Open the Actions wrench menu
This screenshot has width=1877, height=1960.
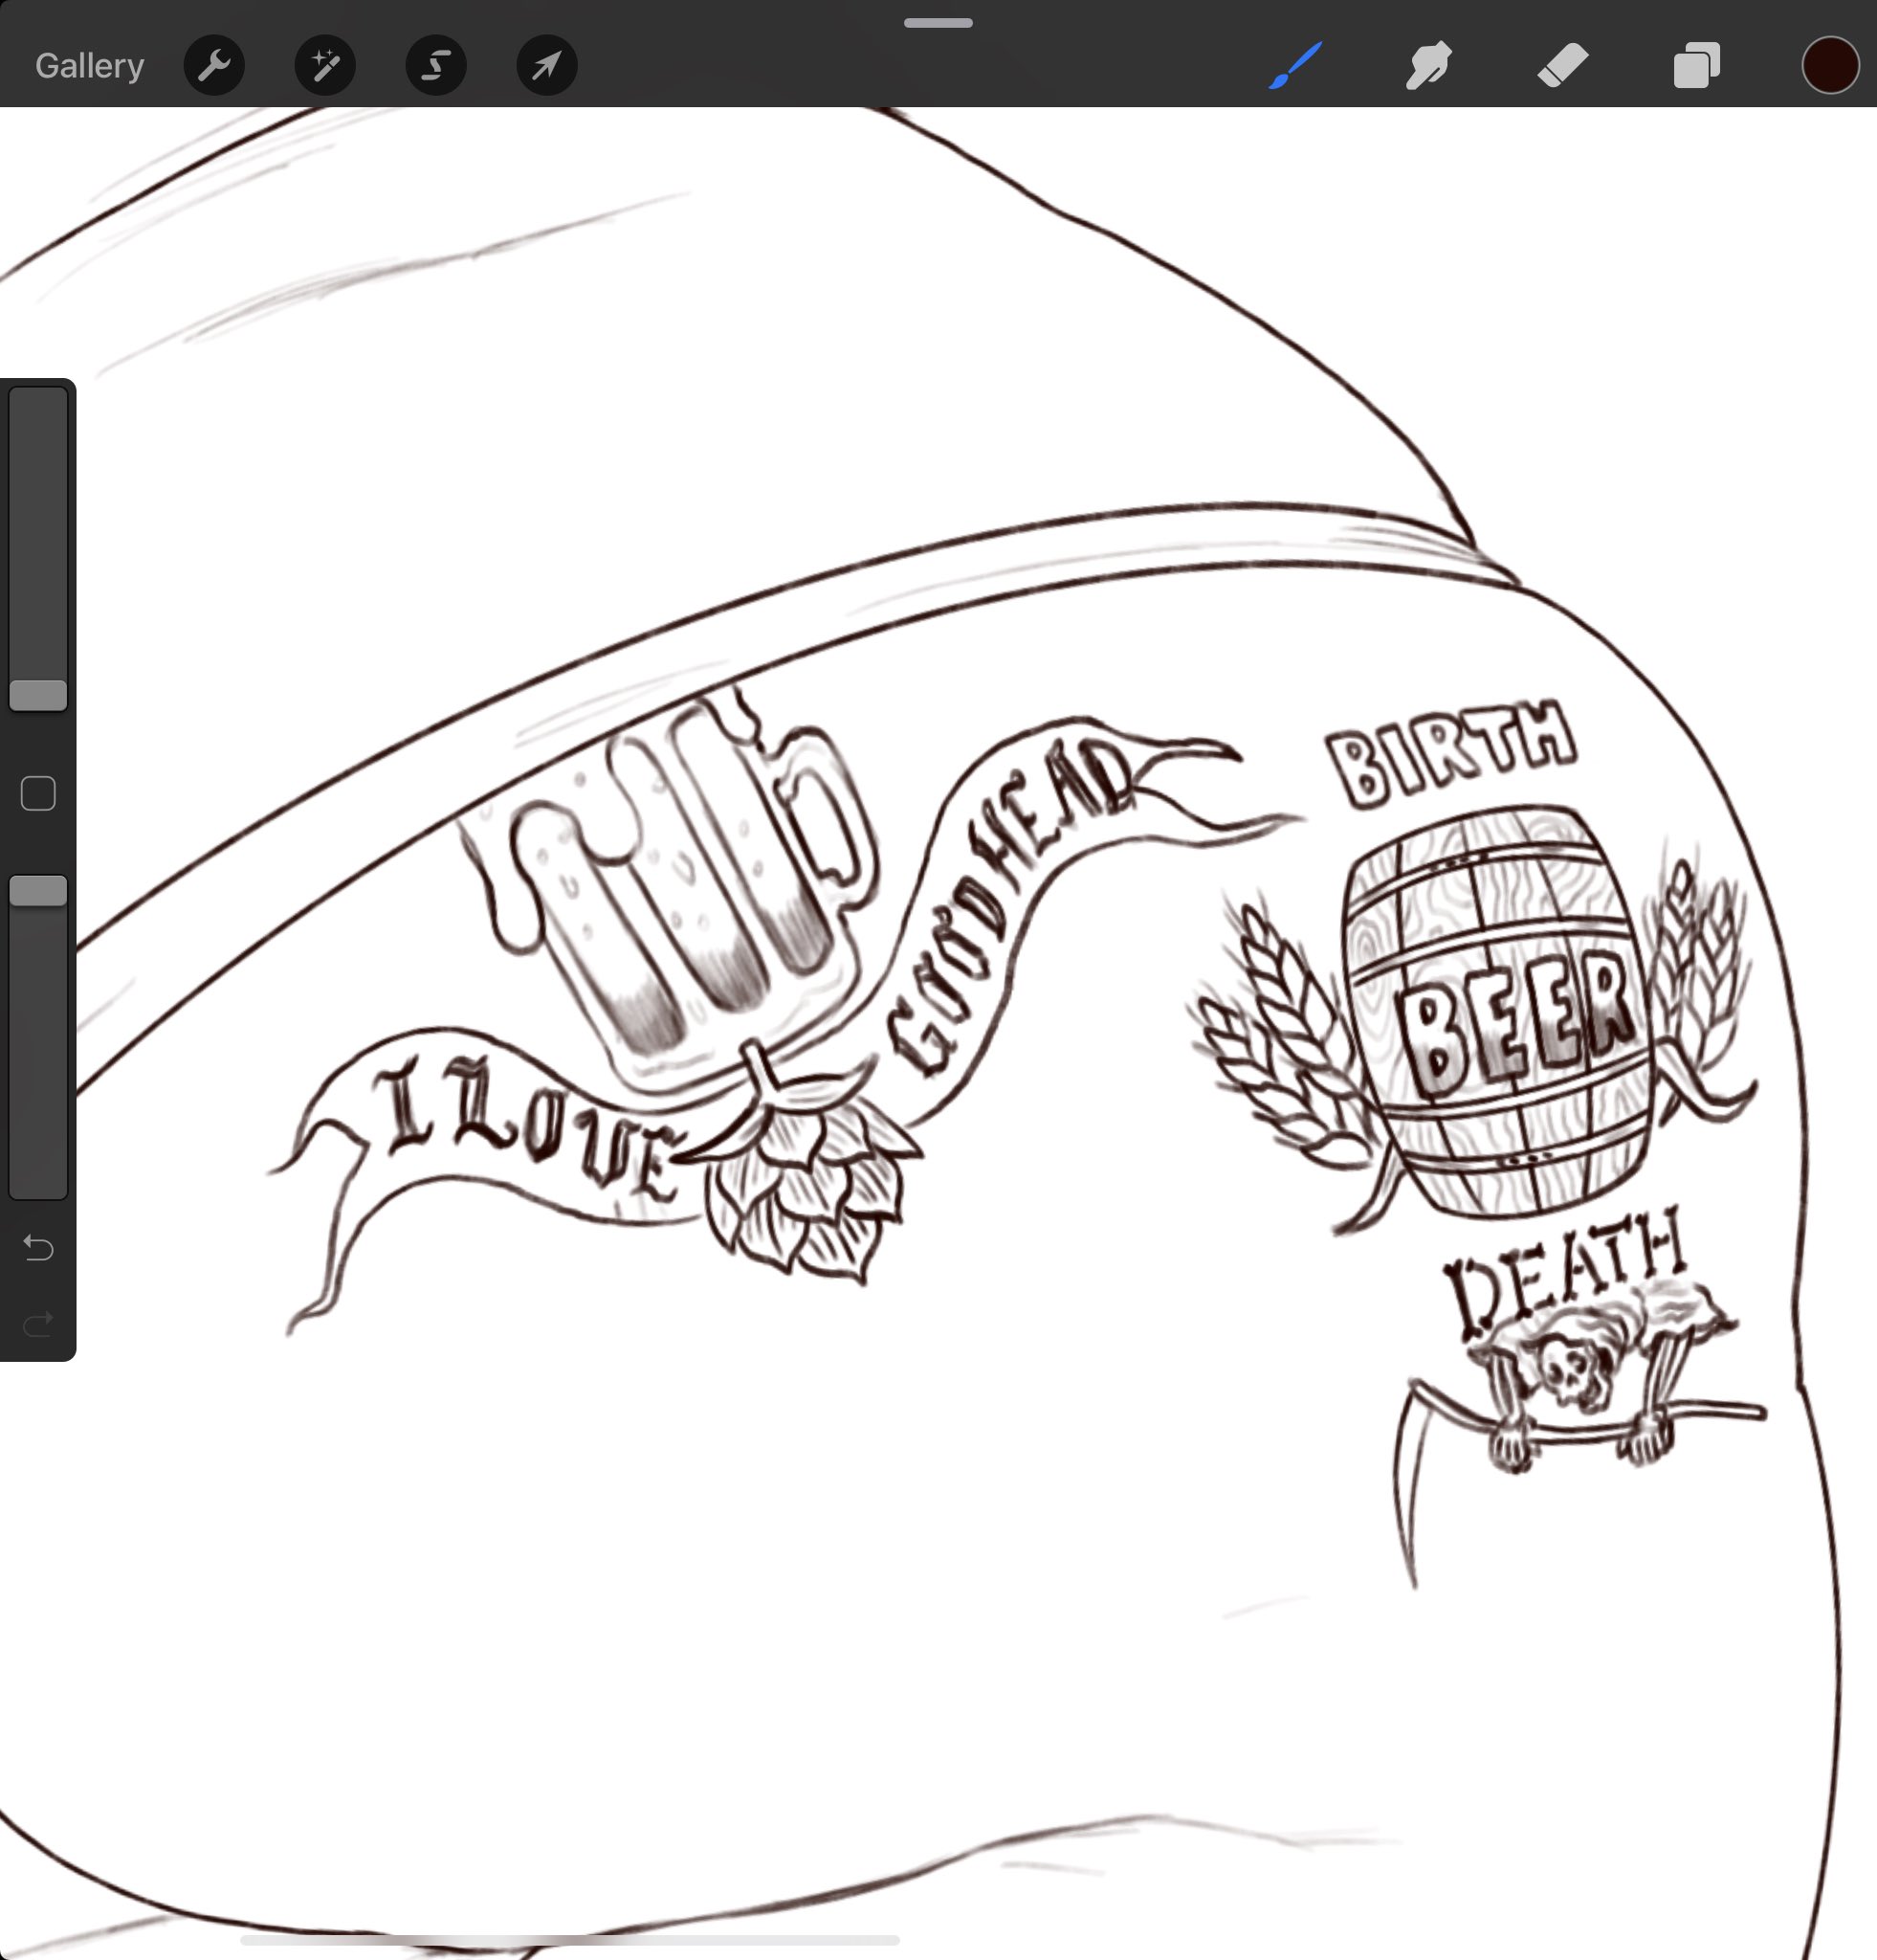tap(215, 66)
